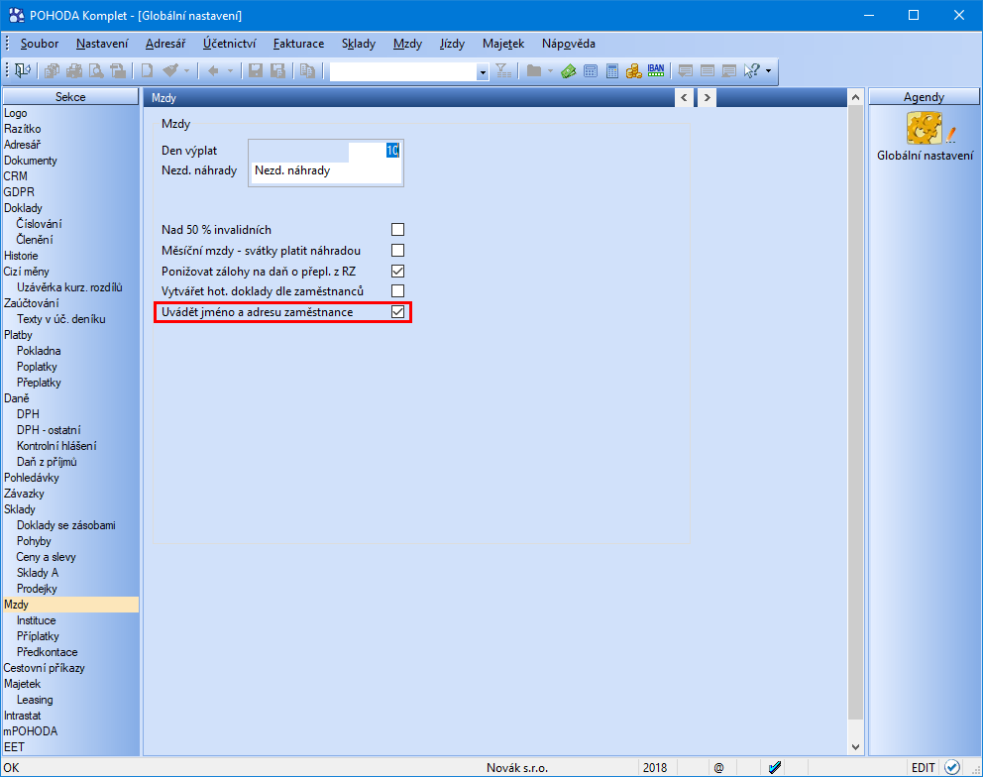The image size is (983, 777).
Task: Click the exit door toolbar icon
Action: [x=23, y=71]
